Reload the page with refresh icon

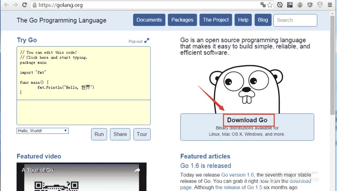[x=25, y=5]
